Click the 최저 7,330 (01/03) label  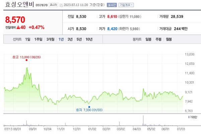click(89, 110)
